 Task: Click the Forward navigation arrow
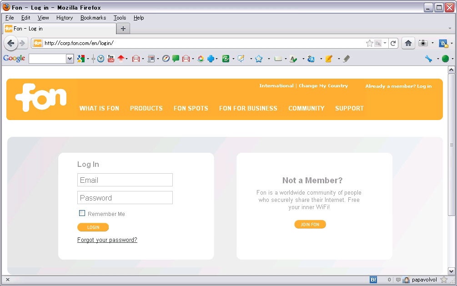click(22, 44)
